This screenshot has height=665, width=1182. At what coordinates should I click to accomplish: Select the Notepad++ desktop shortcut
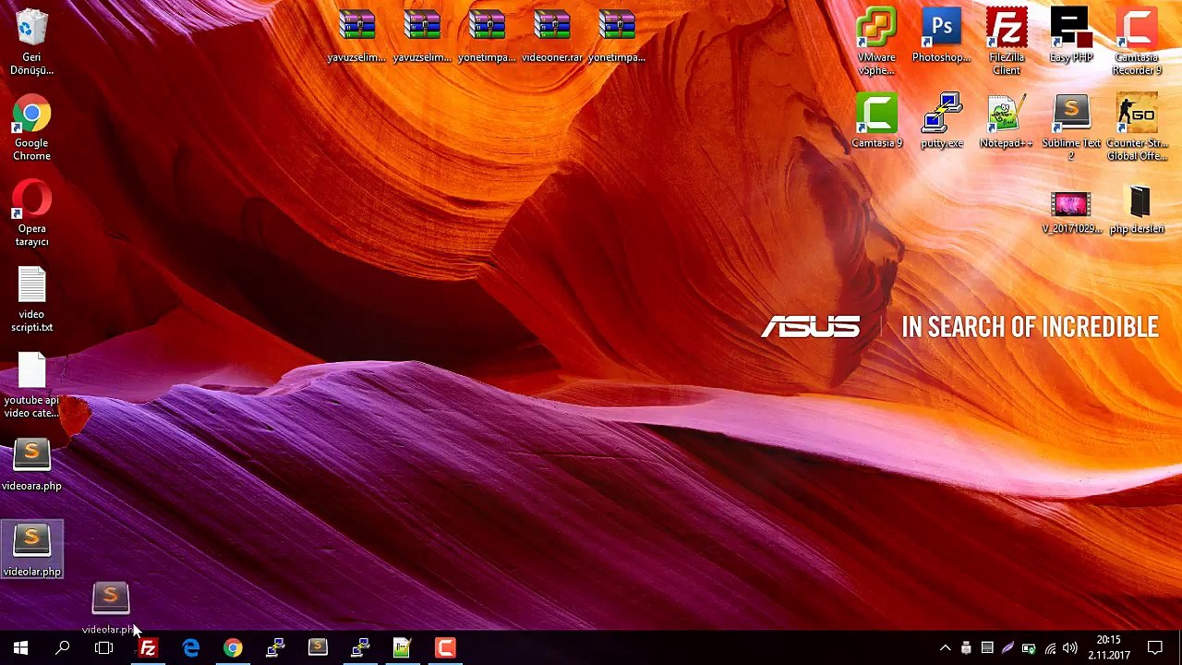[1007, 122]
